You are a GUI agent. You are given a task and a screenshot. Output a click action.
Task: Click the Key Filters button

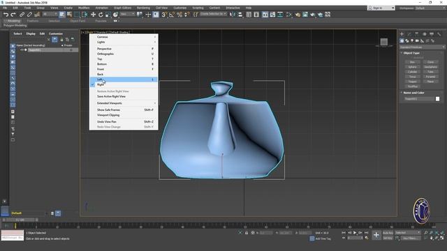[x=410, y=238]
